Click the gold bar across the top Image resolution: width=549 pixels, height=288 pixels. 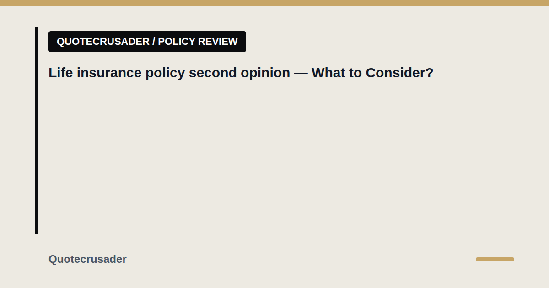point(274,3)
